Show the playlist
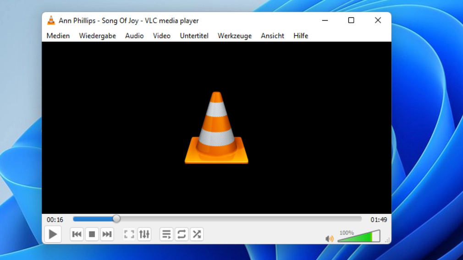Viewport: 463px width, 260px height. 166,234
